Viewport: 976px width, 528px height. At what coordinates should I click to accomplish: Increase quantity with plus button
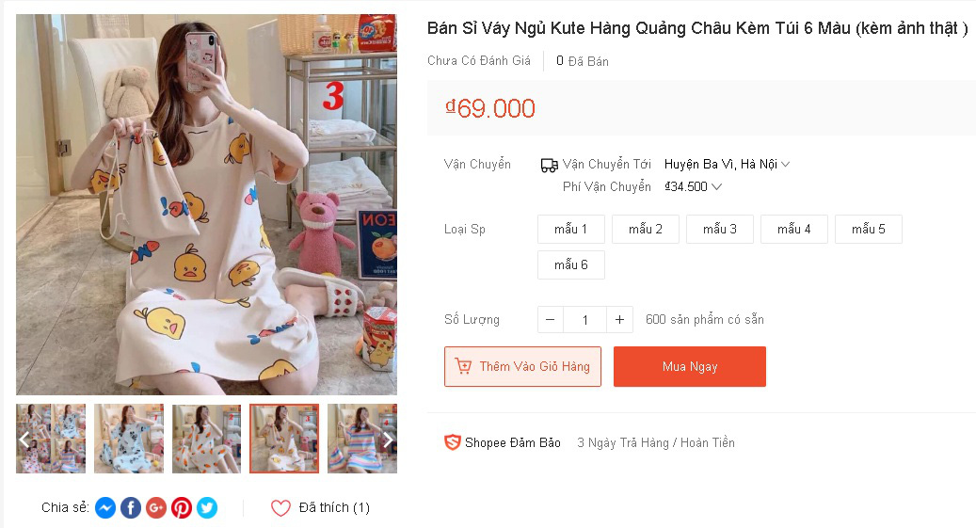[619, 320]
